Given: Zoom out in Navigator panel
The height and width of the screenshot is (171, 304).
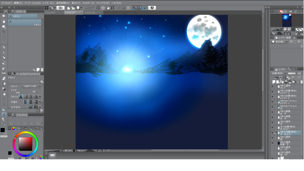Looking at the screenshot, I should pyautogui.click(x=285, y=29).
